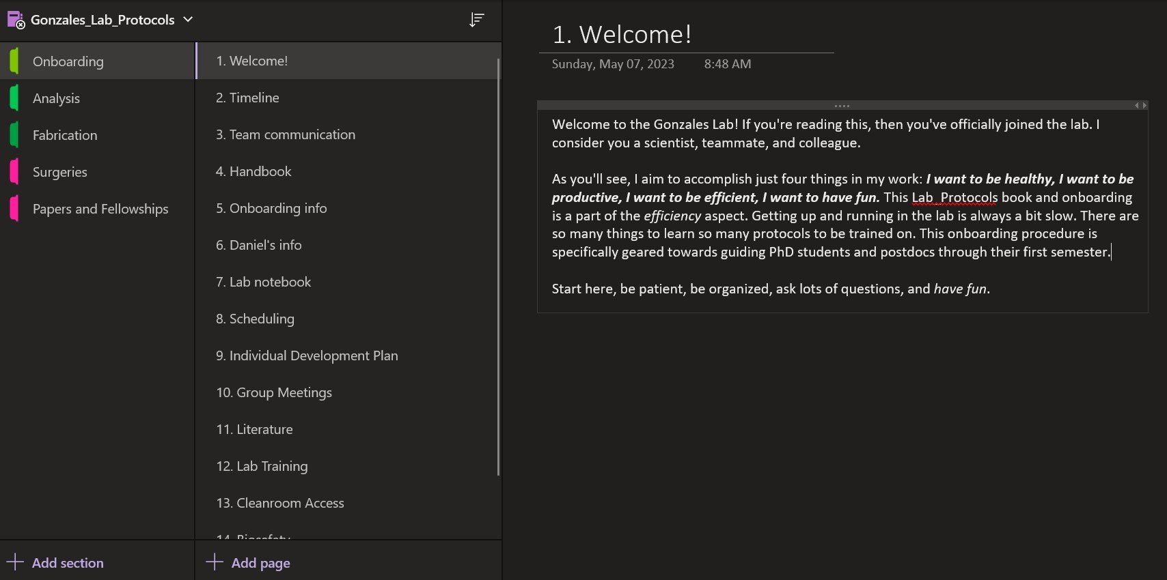Viewport: 1167px width, 580px height.
Task: Open the 4. Handbook page
Action: (346, 171)
